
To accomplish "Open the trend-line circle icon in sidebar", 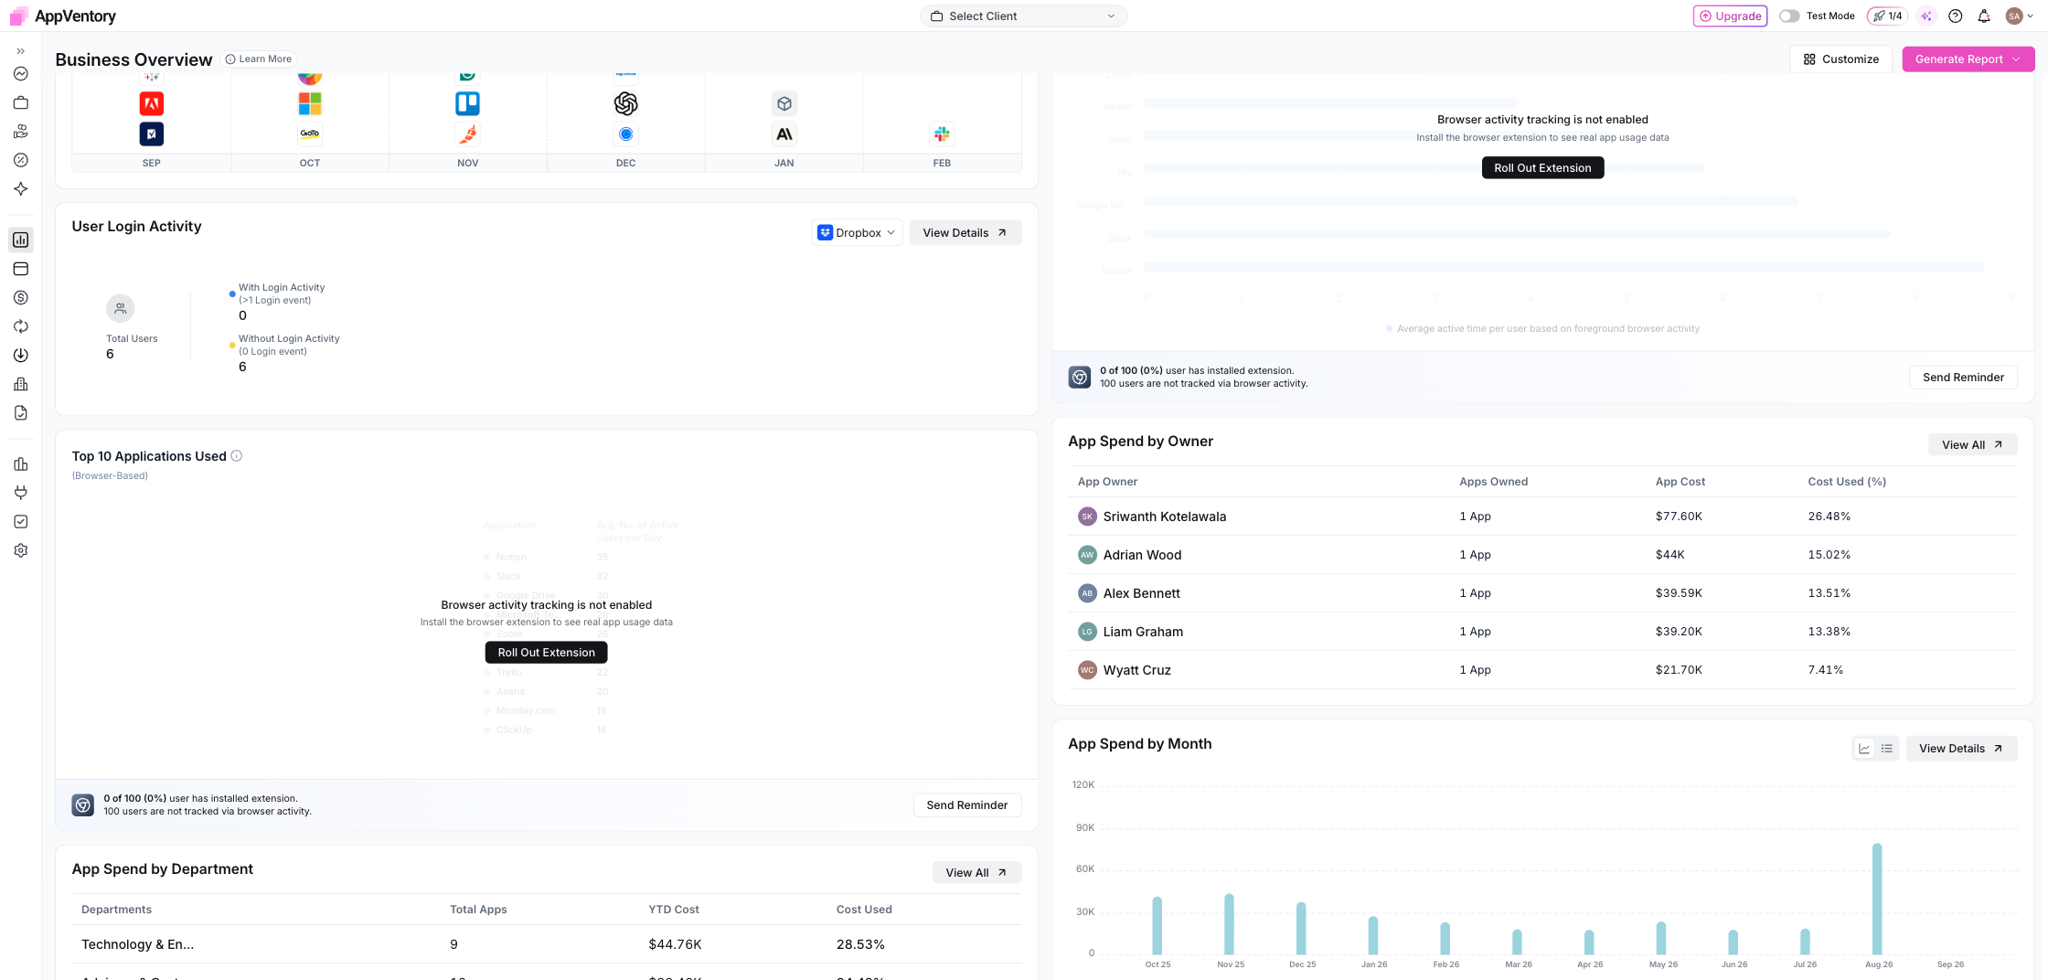I will [20, 74].
